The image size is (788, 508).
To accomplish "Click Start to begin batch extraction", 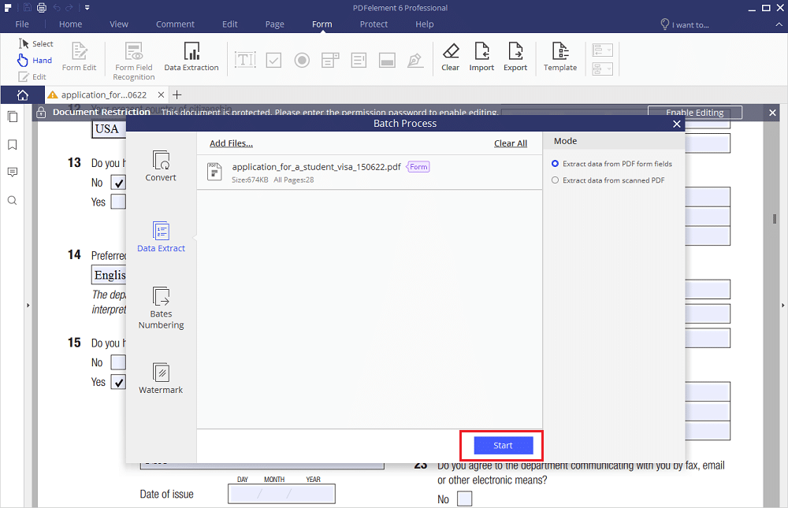I will (x=503, y=446).
